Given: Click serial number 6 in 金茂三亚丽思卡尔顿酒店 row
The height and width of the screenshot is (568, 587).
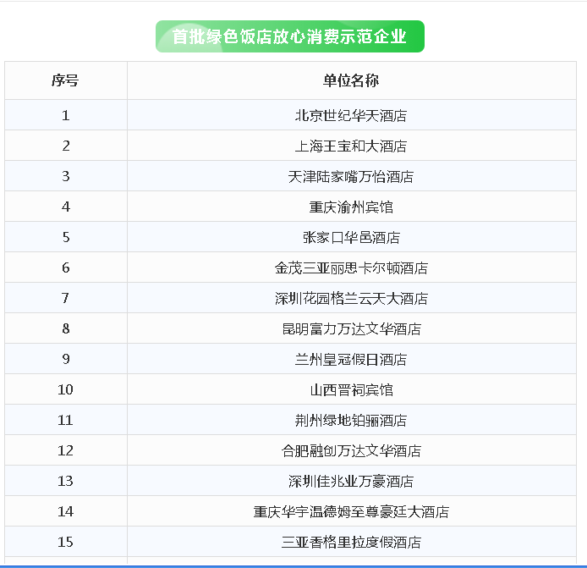Looking at the screenshot, I should 65,267.
